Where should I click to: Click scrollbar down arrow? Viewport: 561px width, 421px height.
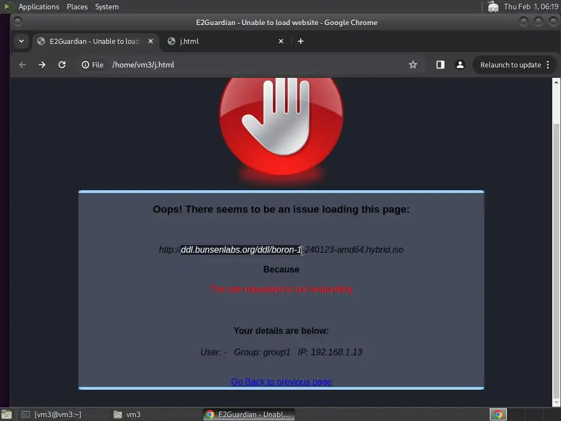coord(556,403)
